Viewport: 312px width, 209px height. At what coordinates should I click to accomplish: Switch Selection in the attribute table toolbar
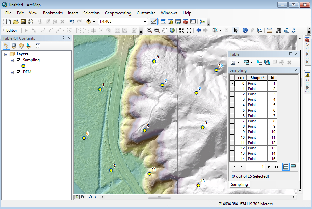click(x=267, y=62)
